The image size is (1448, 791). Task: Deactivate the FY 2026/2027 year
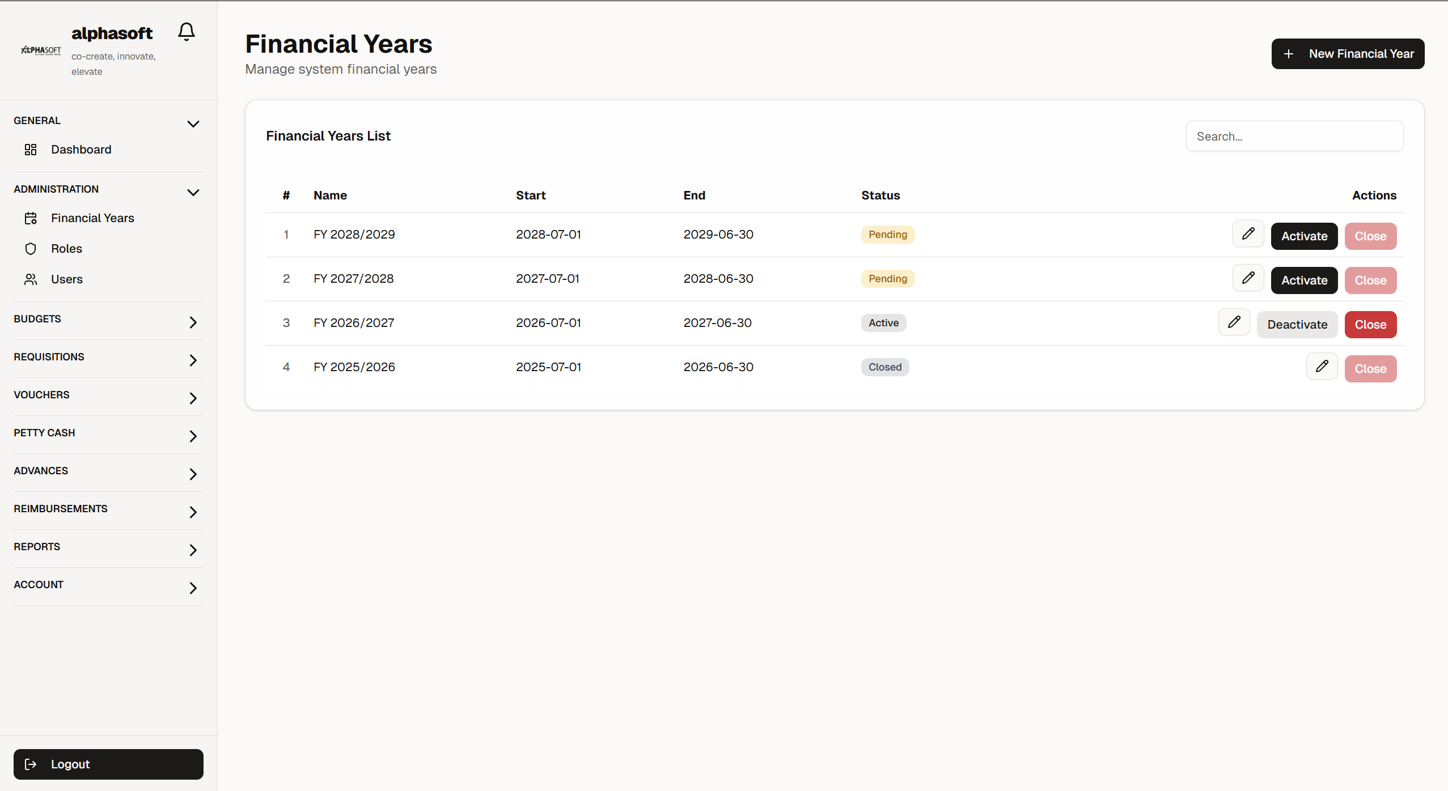pyautogui.click(x=1297, y=325)
